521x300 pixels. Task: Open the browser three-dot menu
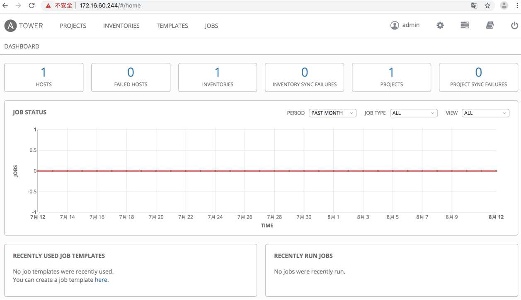(517, 5)
